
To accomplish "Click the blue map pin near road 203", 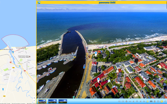I will [3, 90].
